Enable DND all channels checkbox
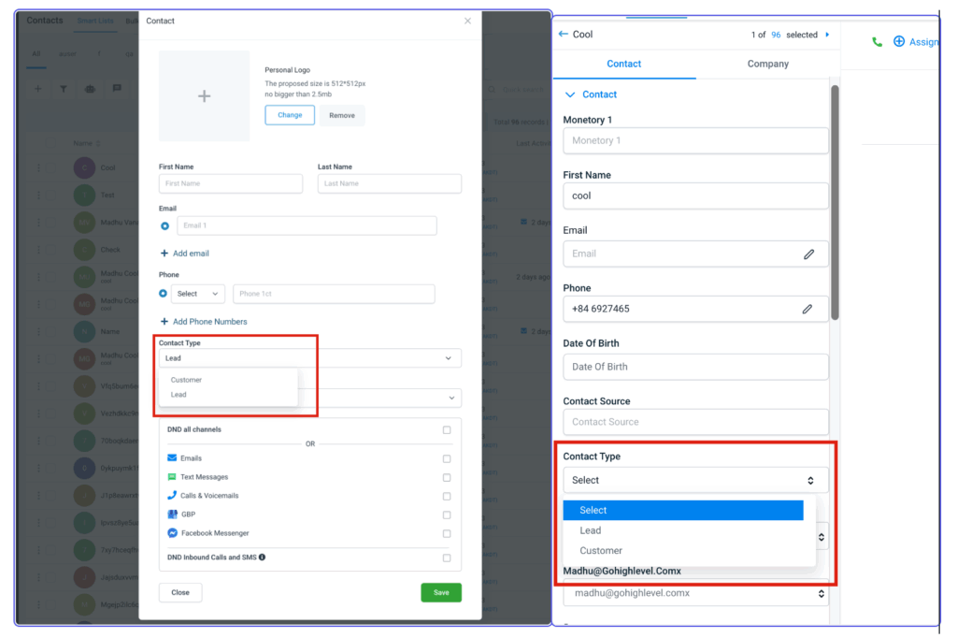Screen dimensions: 957x638 click(x=447, y=430)
